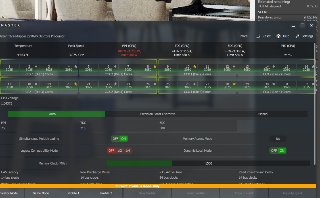Click dot marker on core 24
This screenshot has height=198, width=320.
click(155, 84)
